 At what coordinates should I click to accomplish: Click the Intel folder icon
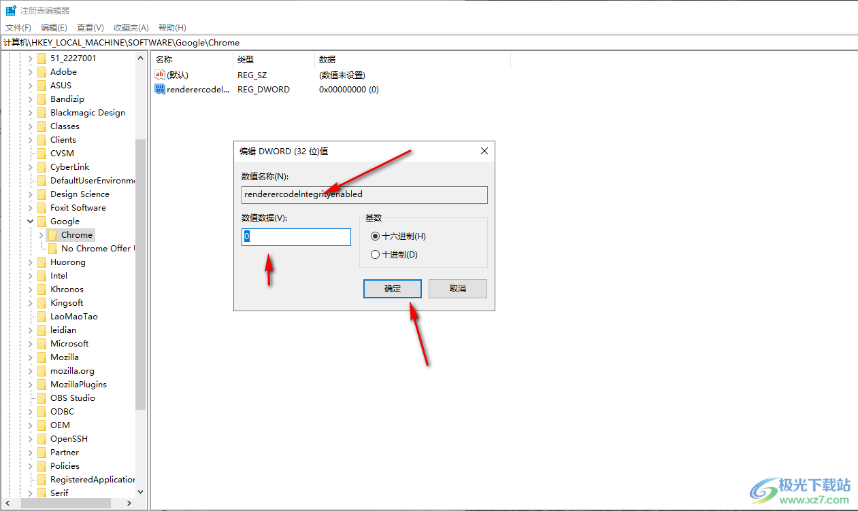tap(41, 275)
